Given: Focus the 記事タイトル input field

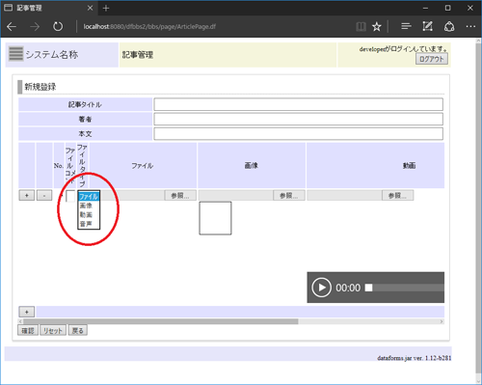Looking at the screenshot, I should [298, 104].
